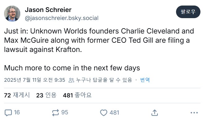Open the repost arrows icon menu
Screen dimensions: 206x122
(x=55, y=113)
